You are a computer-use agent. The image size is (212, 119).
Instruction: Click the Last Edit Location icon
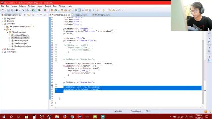pyautogui.click(x=110, y=10)
